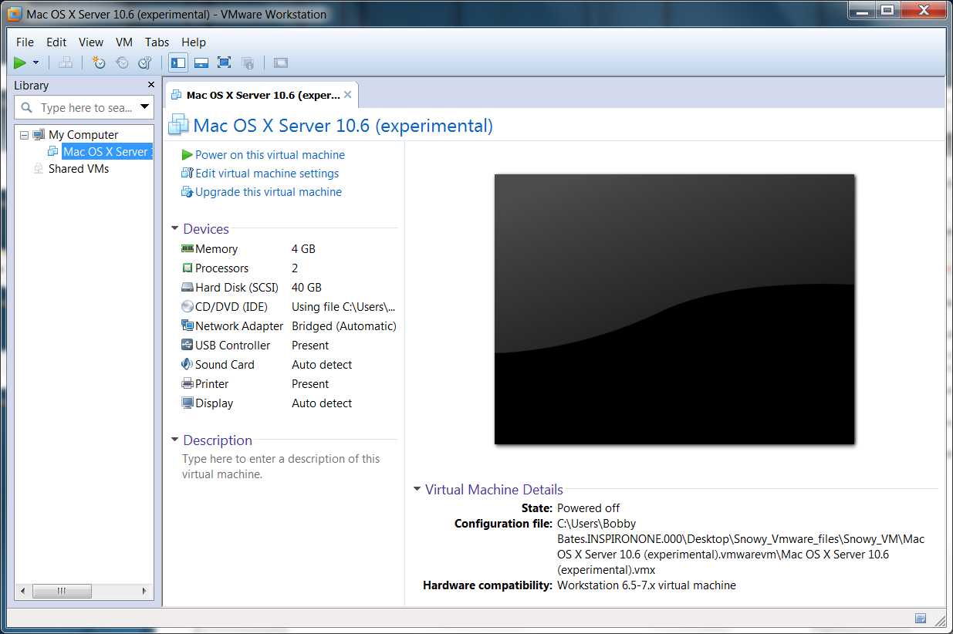Open the VM menu

(124, 42)
